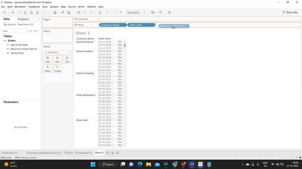The width and height of the screenshot is (302, 169).
Task: Click the Redo forward arrow
Action: click(x=19, y=13)
